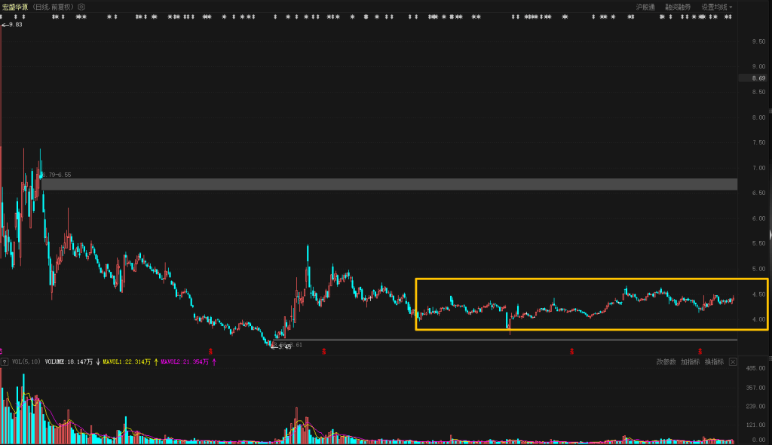Screen dimensions: 772x445
Task: Close the VOL indicator panel
Action: pyautogui.click(x=732, y=362)
